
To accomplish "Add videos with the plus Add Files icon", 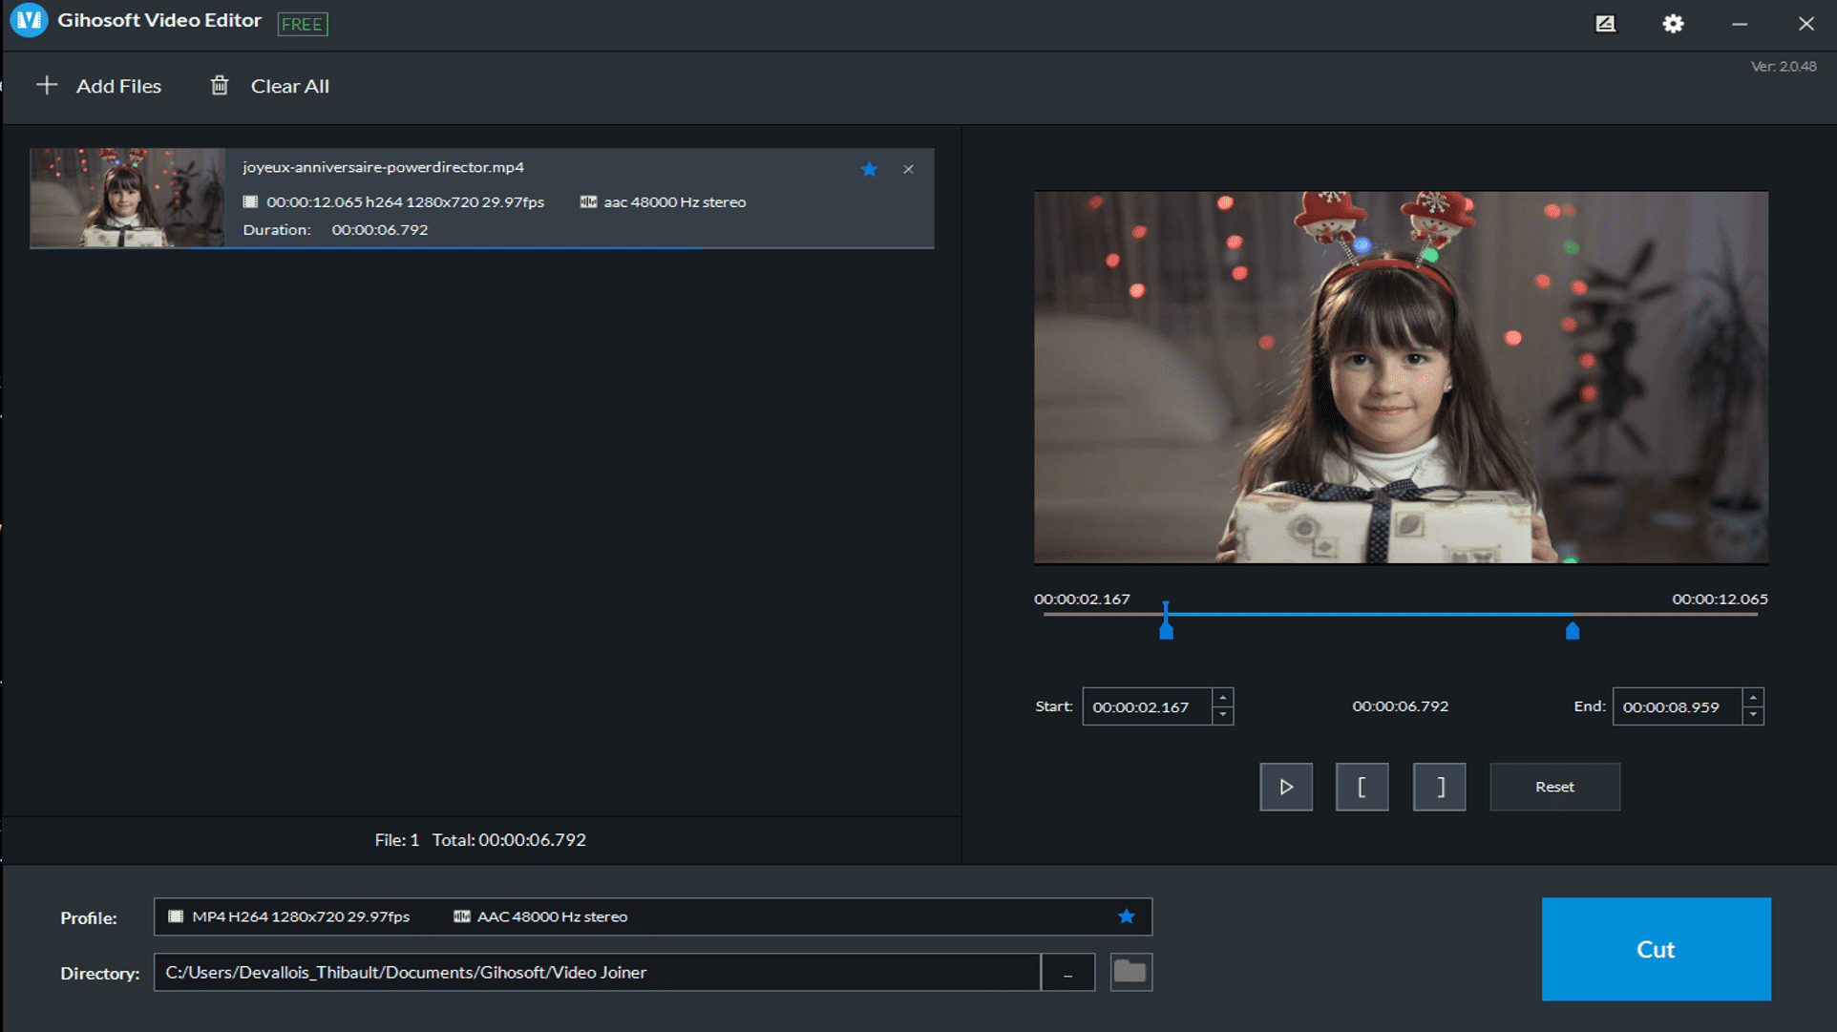I will [x=46, y=85].
